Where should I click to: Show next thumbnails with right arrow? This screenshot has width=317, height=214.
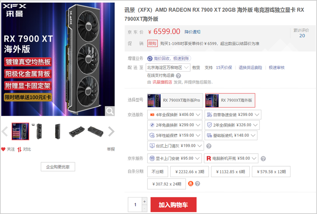pyautogui.click(x=111, y=132)
